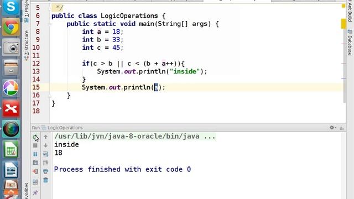354x199 pixels.
Task: Open Skype from the dock
Action: pyautogui.click(x=11, y=7)
